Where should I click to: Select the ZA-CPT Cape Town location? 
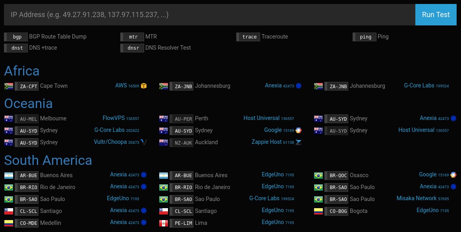[27, 86]
